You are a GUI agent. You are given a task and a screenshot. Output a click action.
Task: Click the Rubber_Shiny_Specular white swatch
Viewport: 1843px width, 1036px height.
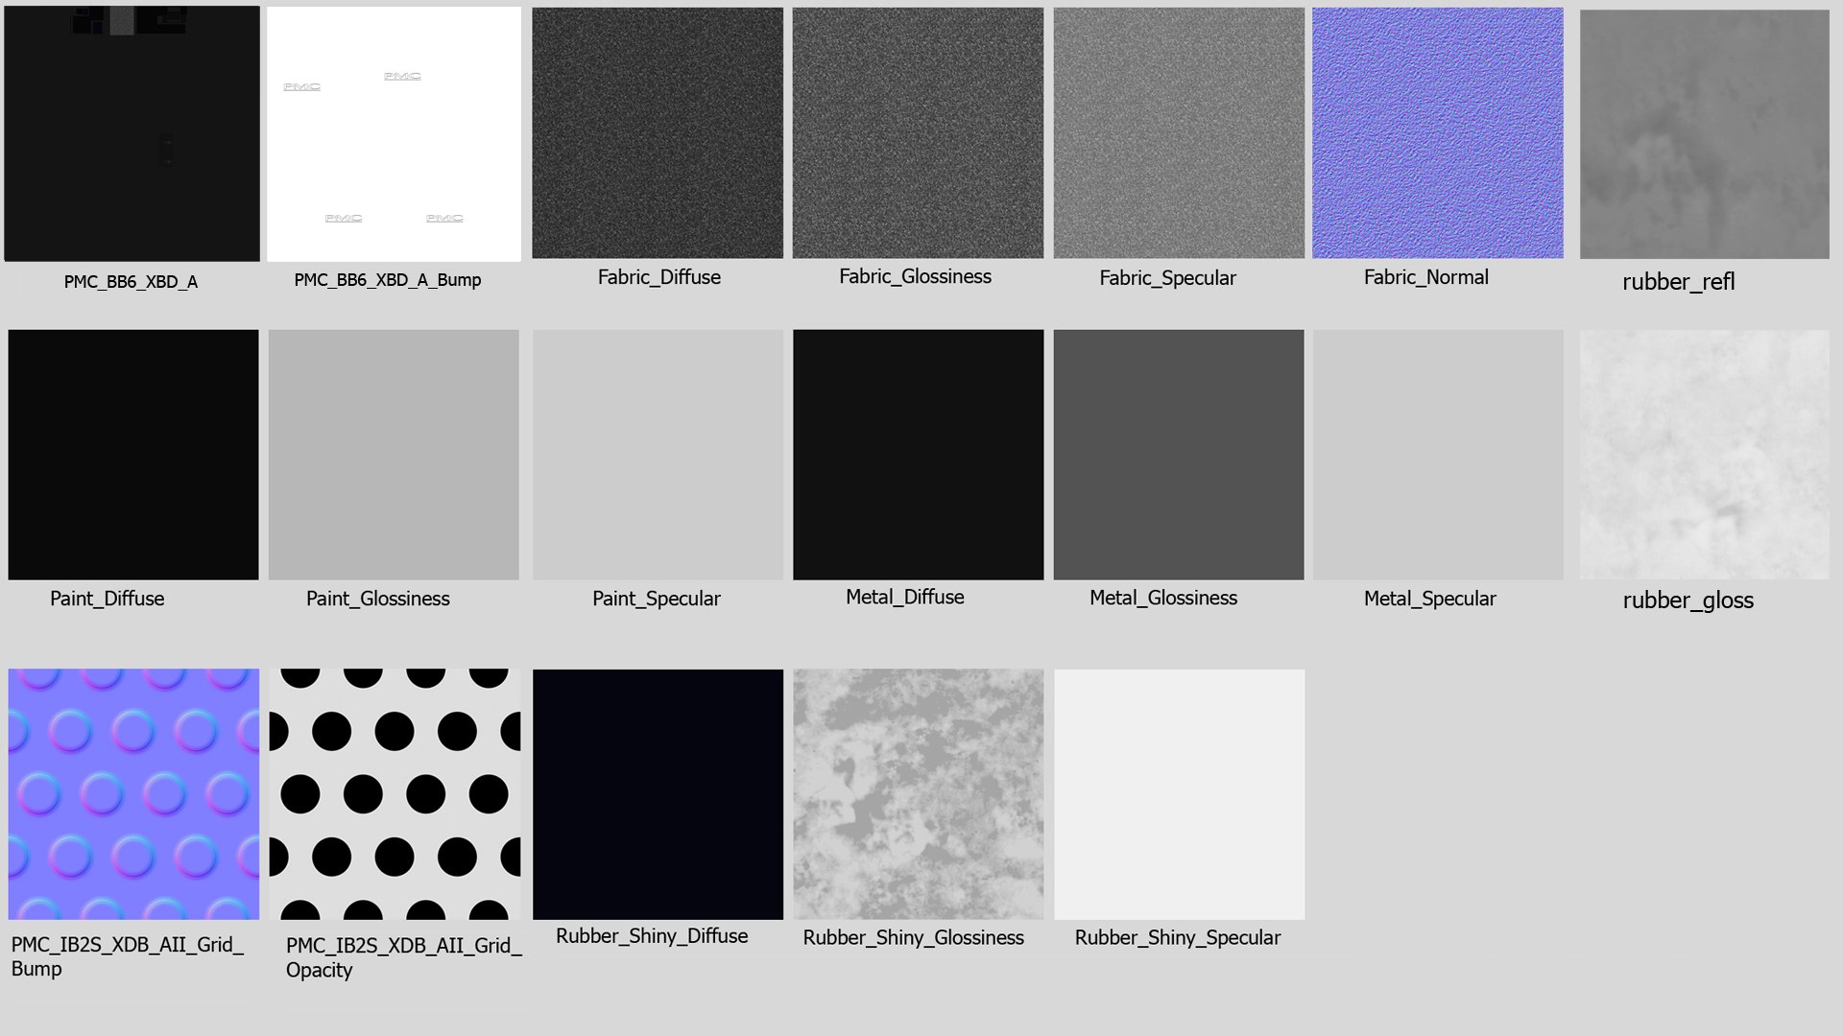coord(1179,793)
